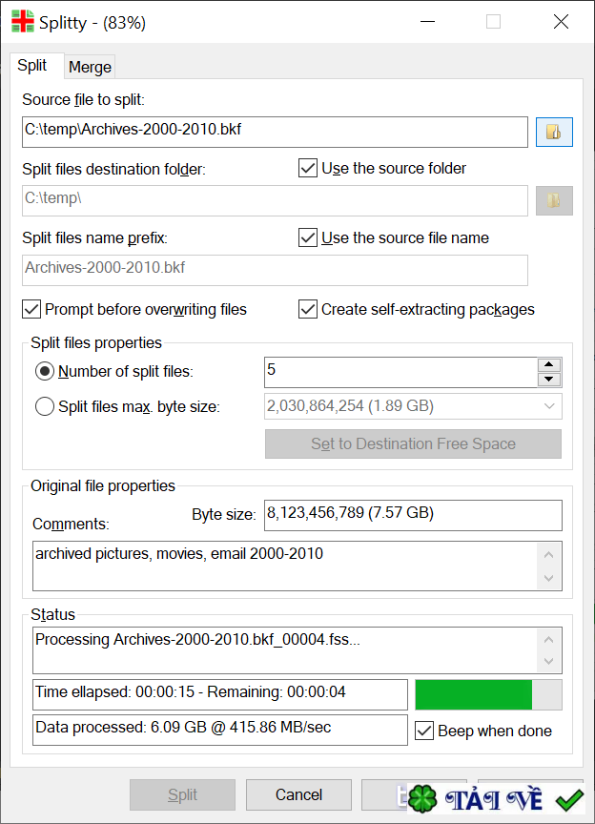Screen dimensions: 595x824
Task: Choose Number of split files radio button
Action: 45,372
